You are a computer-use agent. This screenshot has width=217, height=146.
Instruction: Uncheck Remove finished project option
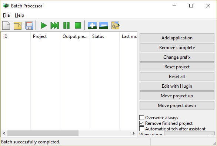141,123
